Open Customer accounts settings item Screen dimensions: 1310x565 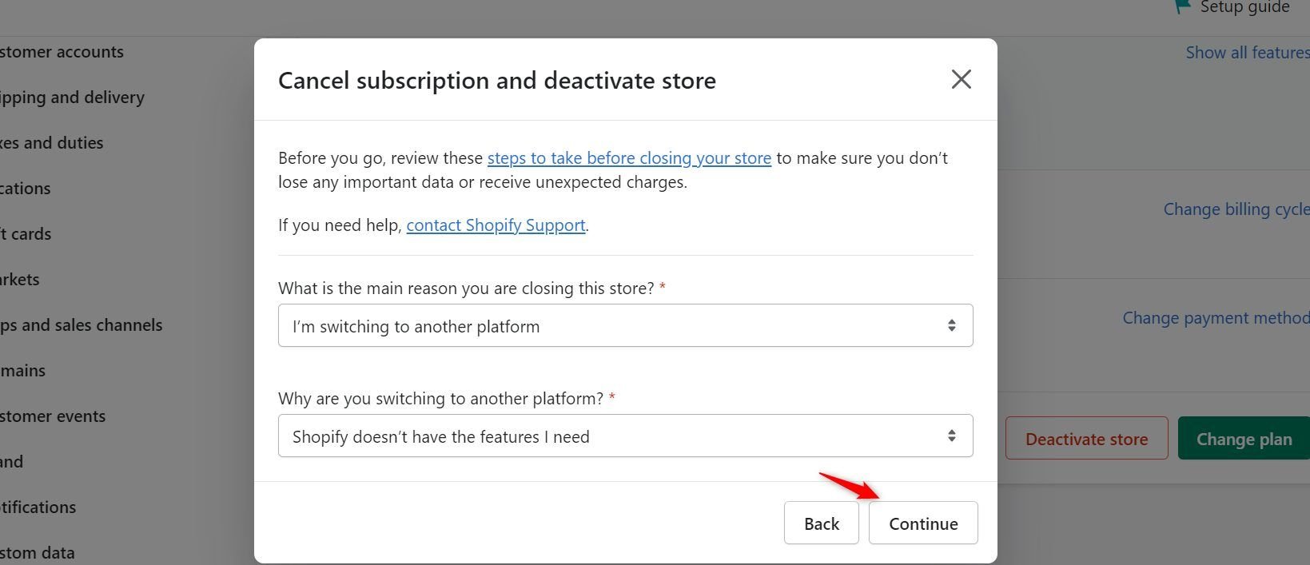point(62,52)
